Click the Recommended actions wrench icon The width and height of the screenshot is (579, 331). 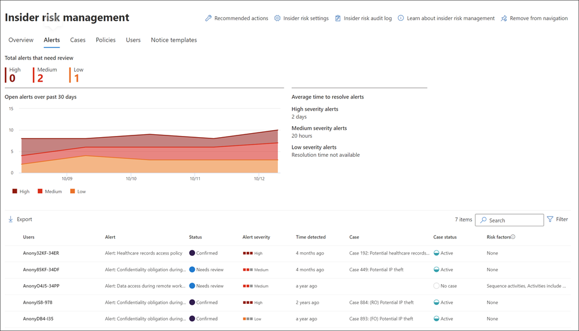(208, 18)
